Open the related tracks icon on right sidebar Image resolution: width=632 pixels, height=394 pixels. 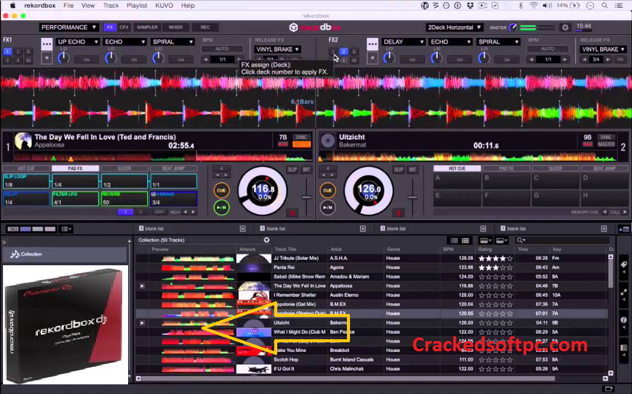click(x=624, y=292)
